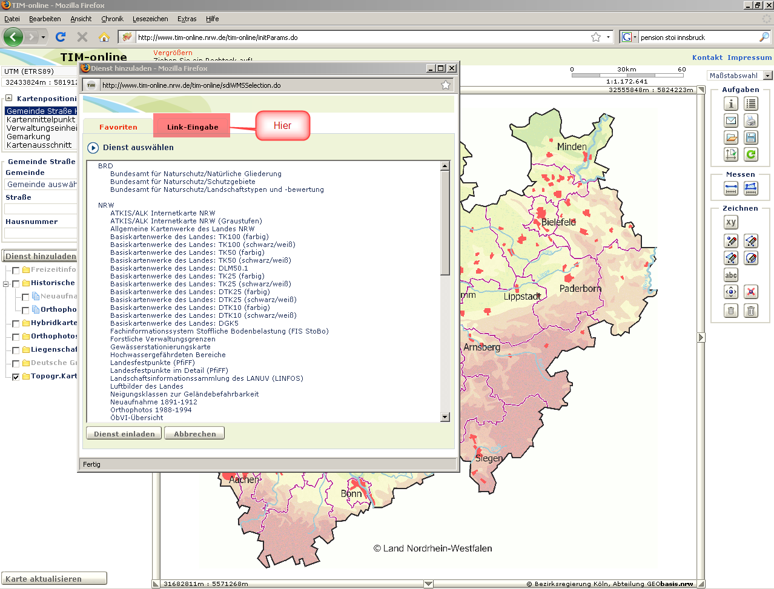Click the info icon under Aufgaben
This screenshot has width=774, height=589.
(x=731, y=104)
